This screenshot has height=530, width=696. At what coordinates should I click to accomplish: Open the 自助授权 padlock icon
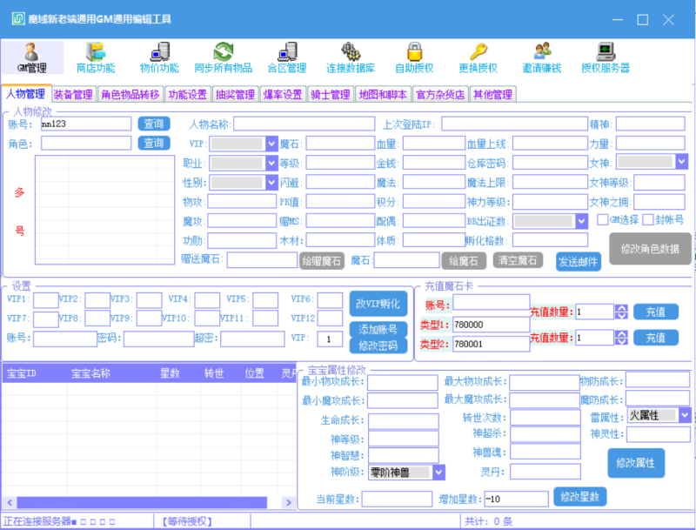pos(414,57)
